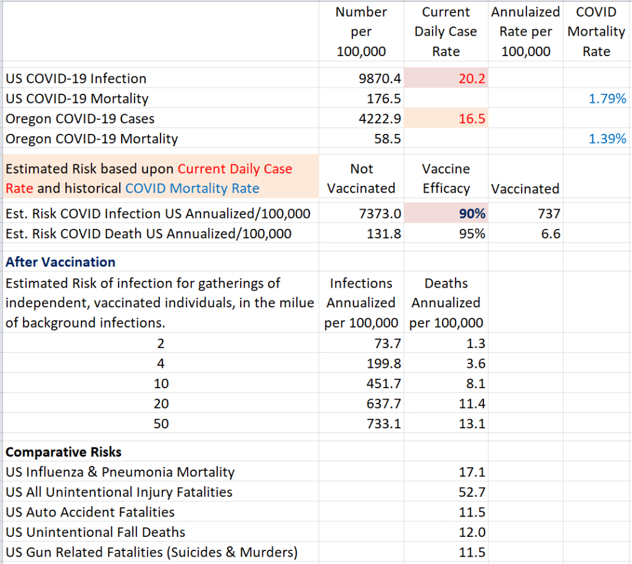Select the 90% vaccine efficacy cell
The width and height of the screenshot is (632, 564).
click(446, 214)
